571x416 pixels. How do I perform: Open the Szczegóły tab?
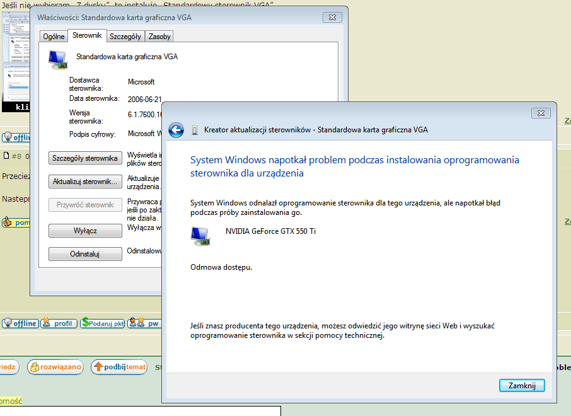coord(125,37)
